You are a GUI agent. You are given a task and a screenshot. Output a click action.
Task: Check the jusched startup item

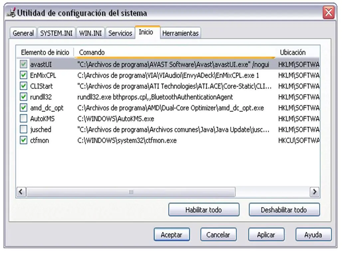click(x=23, y=129)
